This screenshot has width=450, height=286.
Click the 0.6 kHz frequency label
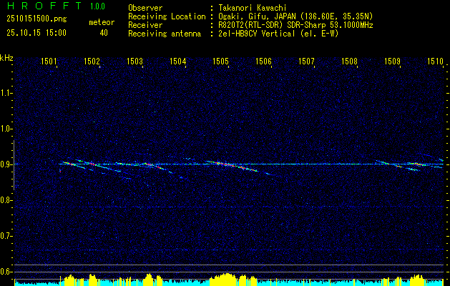pos(6,272)
